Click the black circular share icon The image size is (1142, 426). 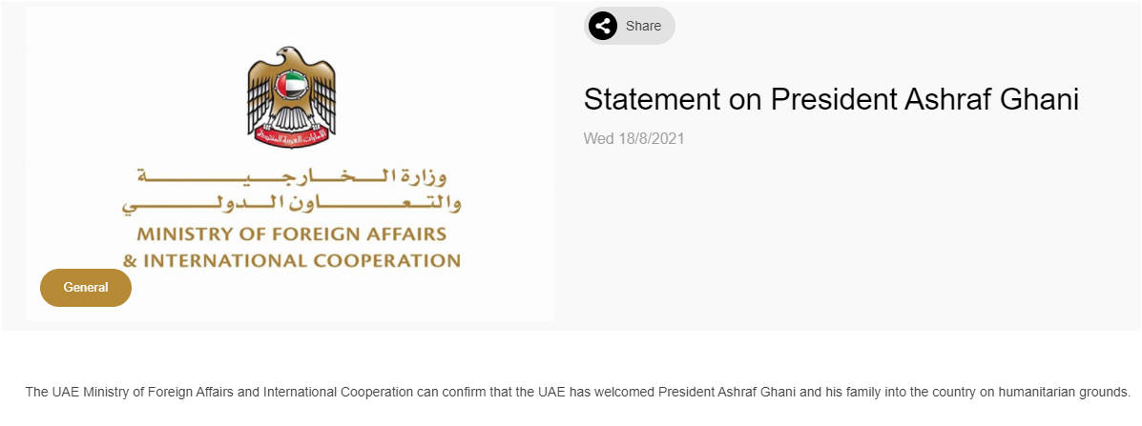pos(602,26)
